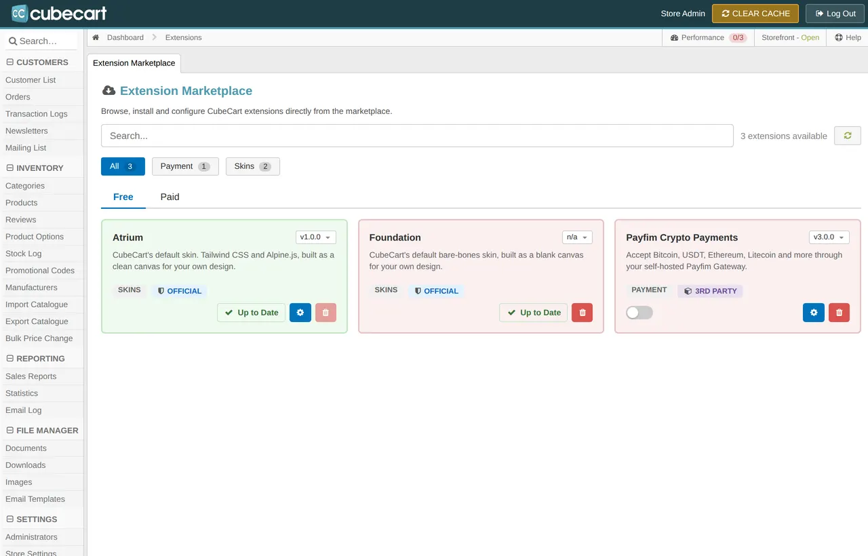Click the Help lifebuoy icon
The width and height of the screenshot is (868, 556).
point(839,38)
